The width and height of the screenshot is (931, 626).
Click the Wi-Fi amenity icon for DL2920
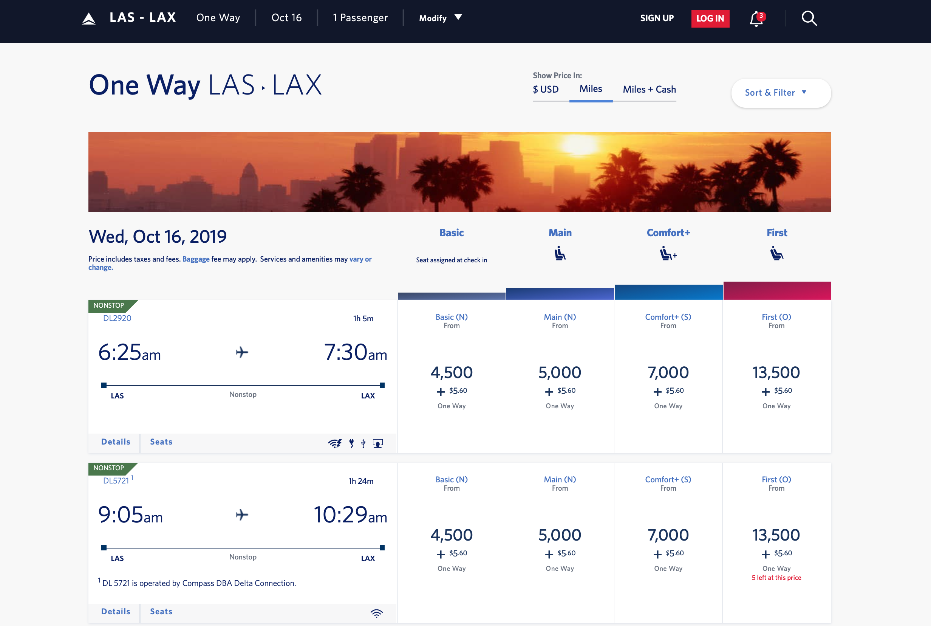[335, 443]
